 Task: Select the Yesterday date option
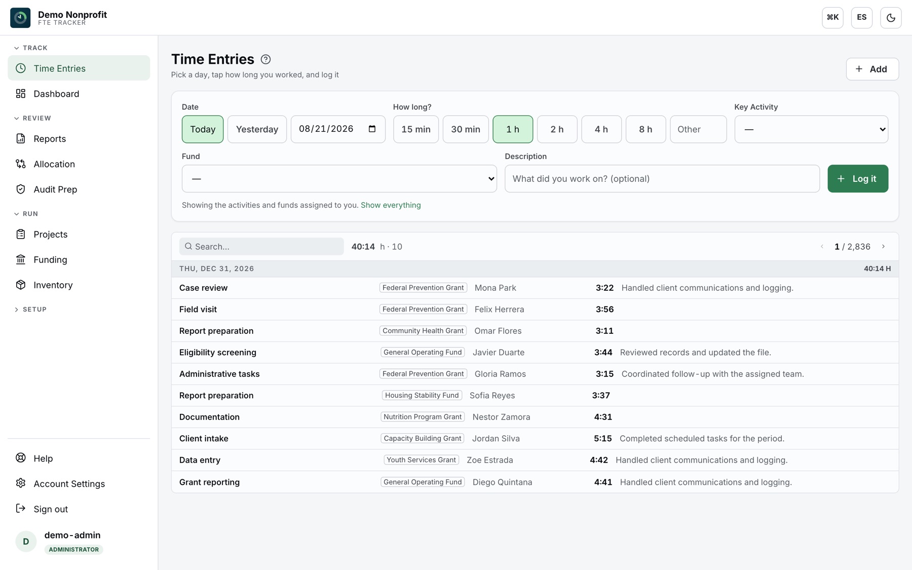[257, 129]
